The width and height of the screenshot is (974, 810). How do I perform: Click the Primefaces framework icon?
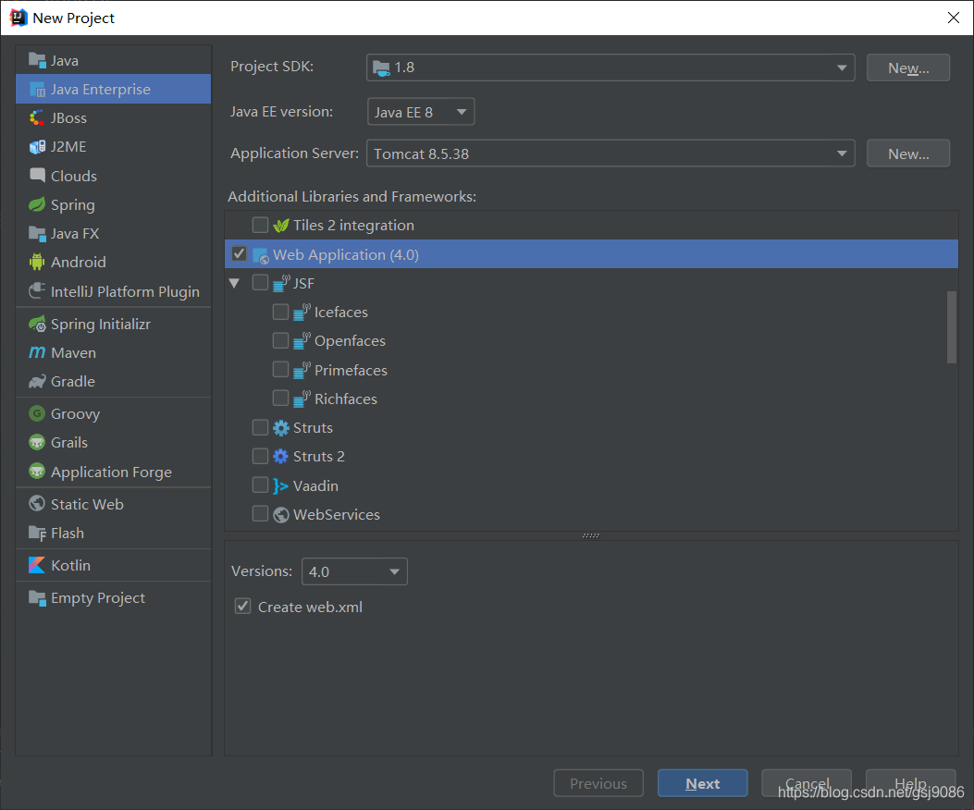point(302,370)
